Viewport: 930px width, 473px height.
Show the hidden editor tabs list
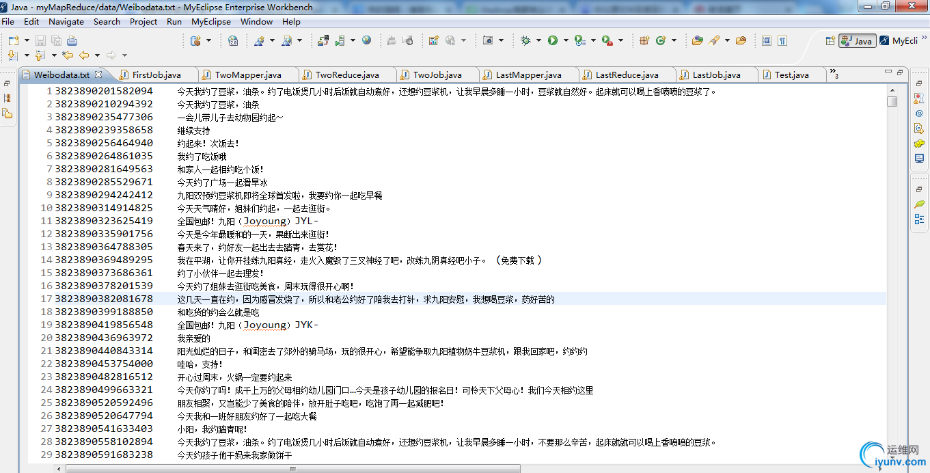[834, 72]
